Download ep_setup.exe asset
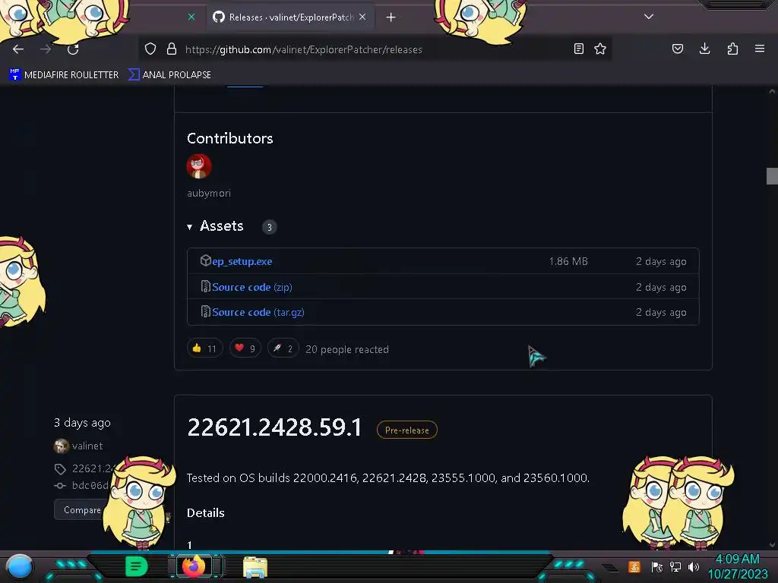 pyautogui.click(x=242, y=261)
